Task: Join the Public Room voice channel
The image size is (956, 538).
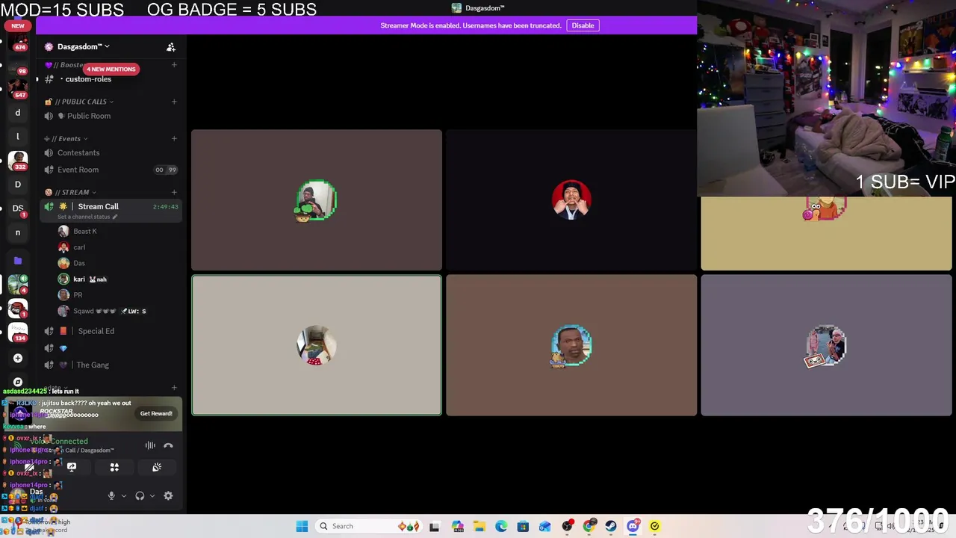Action: coord(111,116)
